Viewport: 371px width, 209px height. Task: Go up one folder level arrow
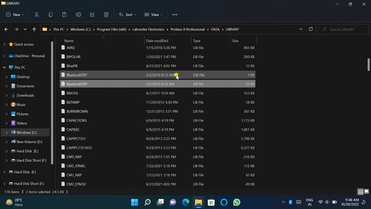click(x=34, y=30)
